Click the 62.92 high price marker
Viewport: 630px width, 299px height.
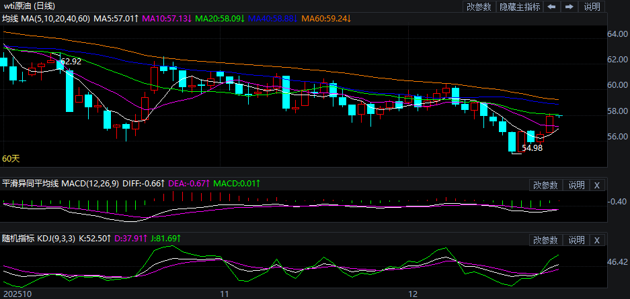(71, 62)
